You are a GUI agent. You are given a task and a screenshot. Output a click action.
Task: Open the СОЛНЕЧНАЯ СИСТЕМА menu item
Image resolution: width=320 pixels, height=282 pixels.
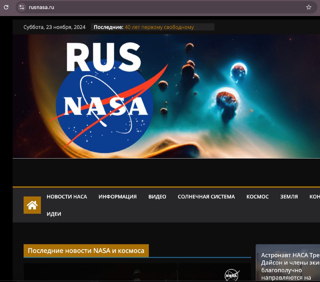[x=206, y=197]
